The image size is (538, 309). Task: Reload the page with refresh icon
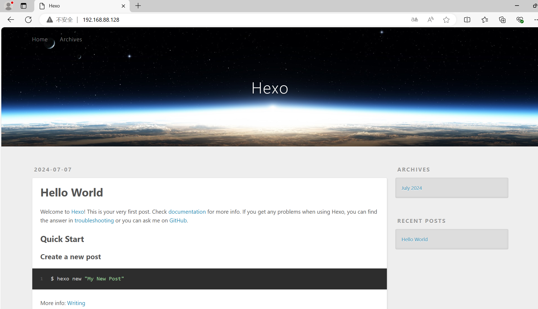click(28, 20)
